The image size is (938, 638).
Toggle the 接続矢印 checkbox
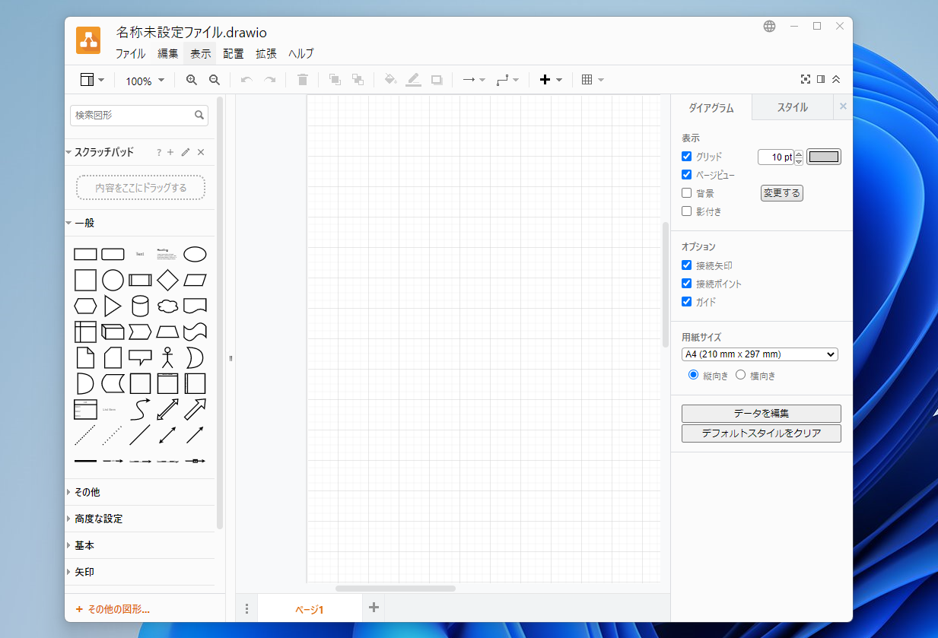click(x=687, y=265)
